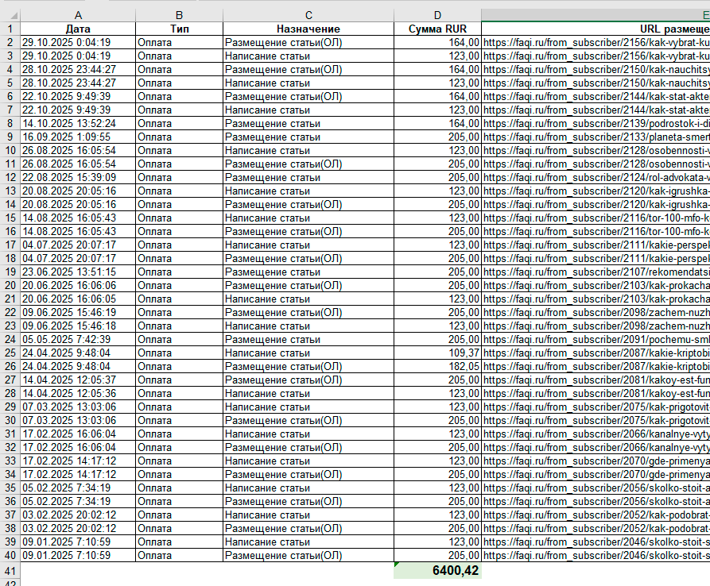Click 'Размещение статьи' in row 12
Screen dimensions: 710x586
click(x=308, y=177)
